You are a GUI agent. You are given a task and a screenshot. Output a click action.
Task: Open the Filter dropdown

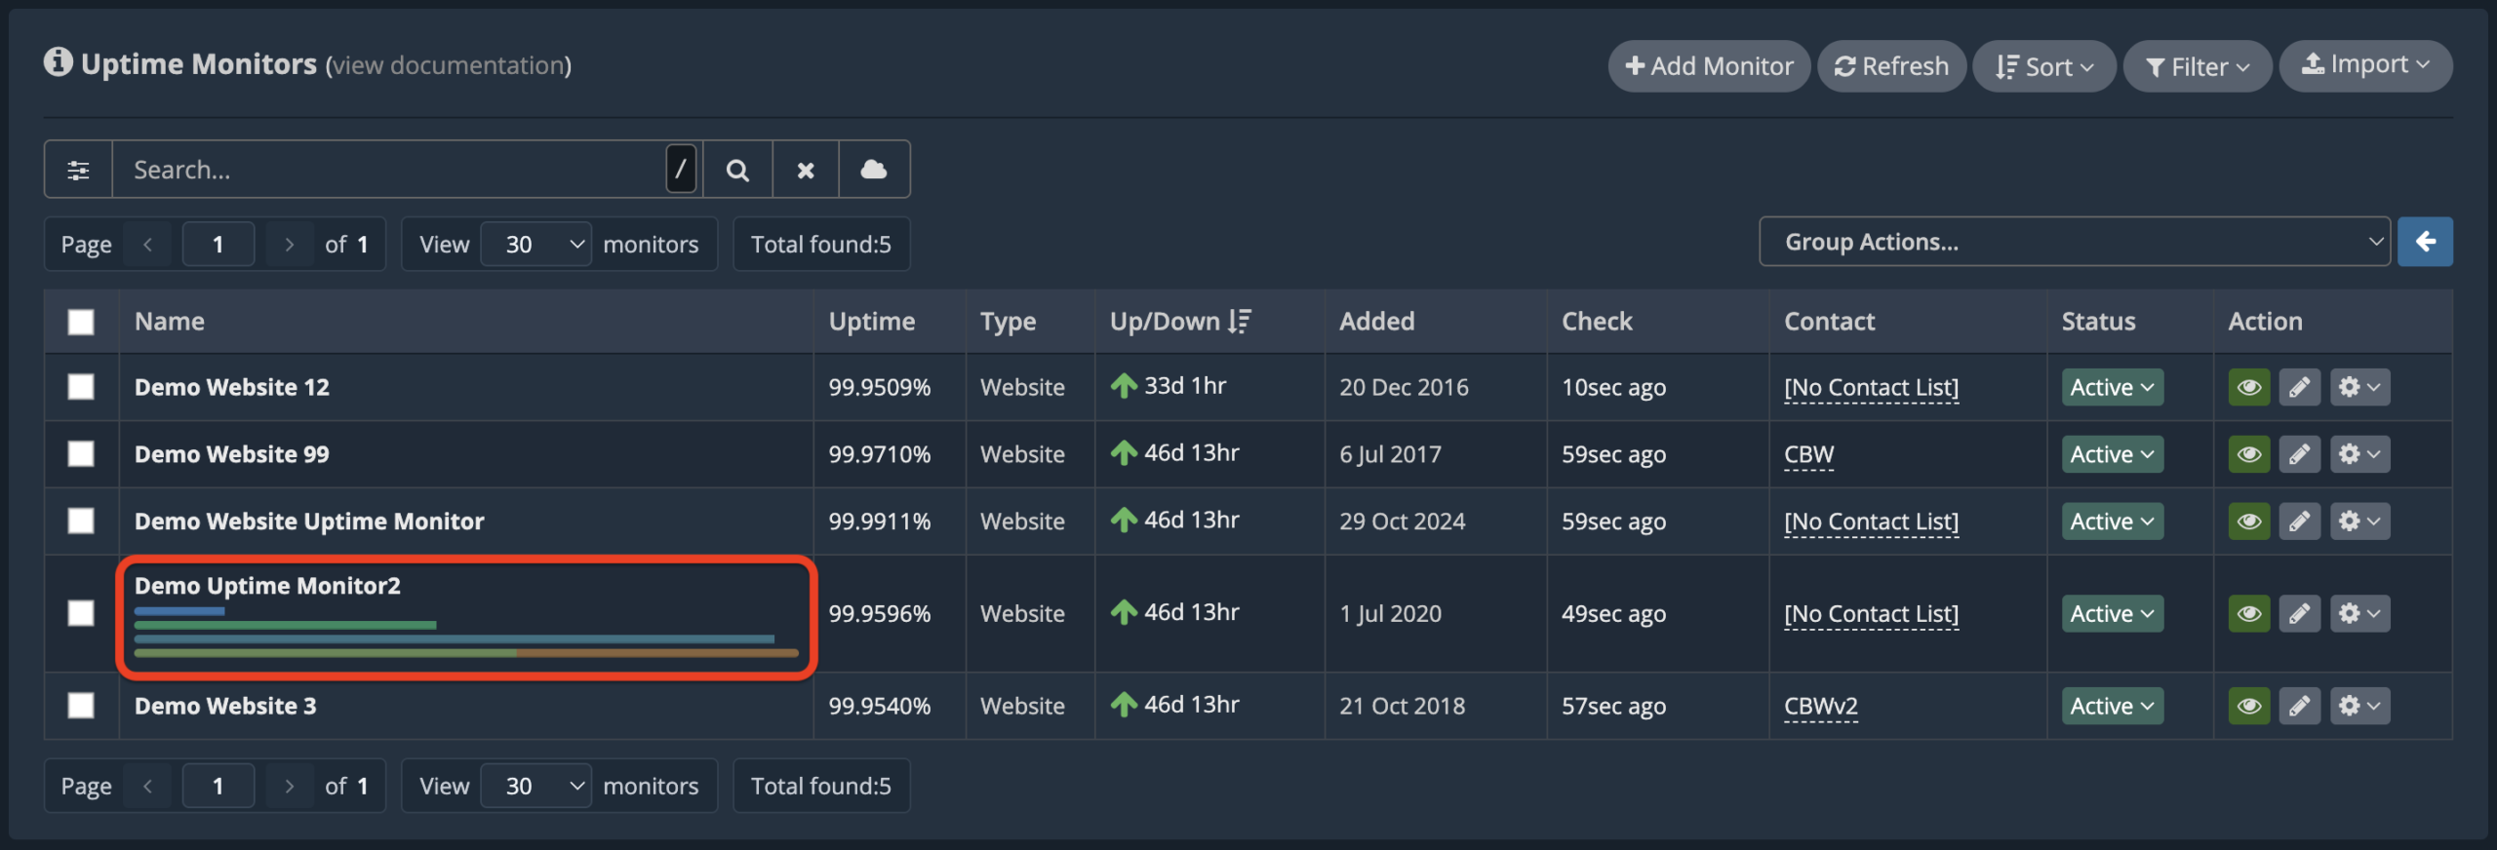pos(2198,66)
